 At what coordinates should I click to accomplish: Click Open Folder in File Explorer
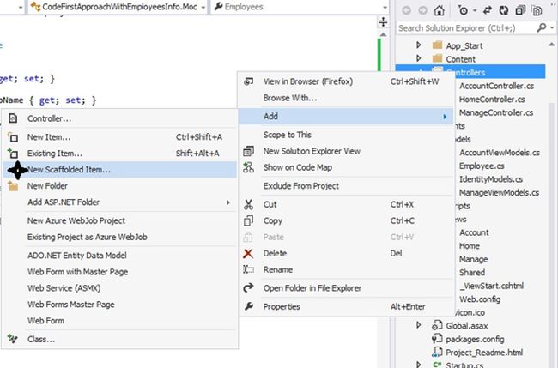(312, 288)
